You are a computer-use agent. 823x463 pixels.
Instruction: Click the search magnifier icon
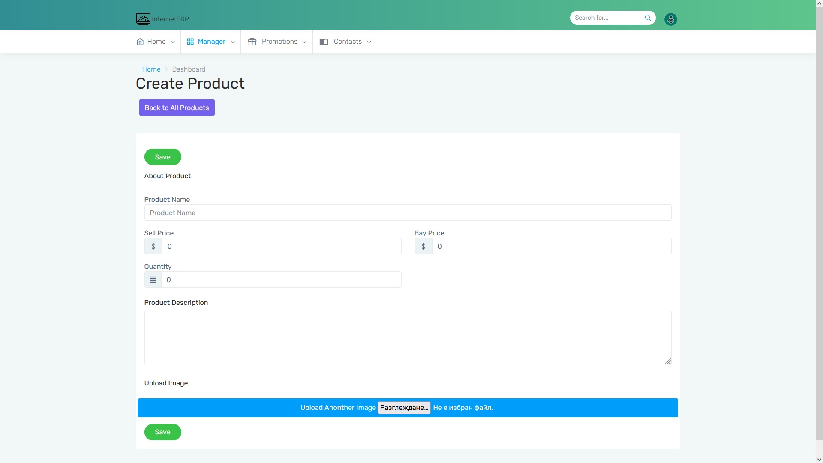(x=648, y=18)
